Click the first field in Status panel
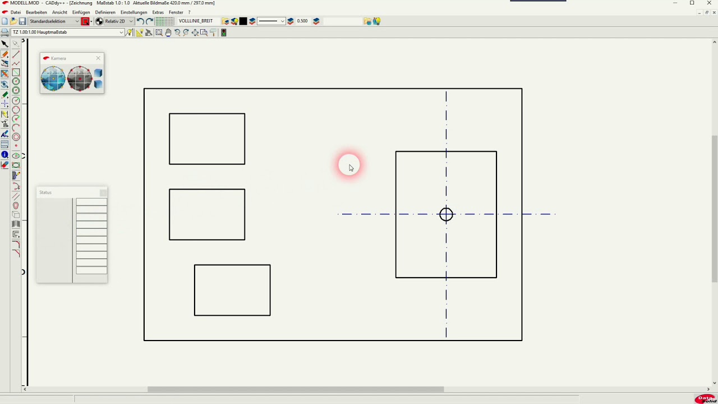Image resolution: width=718 pixels, height=404 pixels. [91, 201]
